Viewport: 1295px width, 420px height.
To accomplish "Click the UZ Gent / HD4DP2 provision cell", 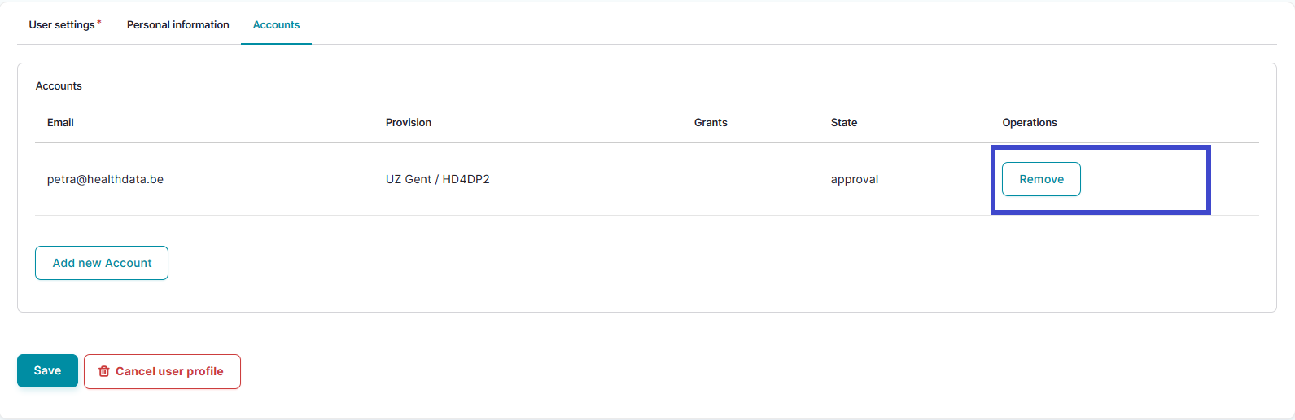I will tap(438, 179).
